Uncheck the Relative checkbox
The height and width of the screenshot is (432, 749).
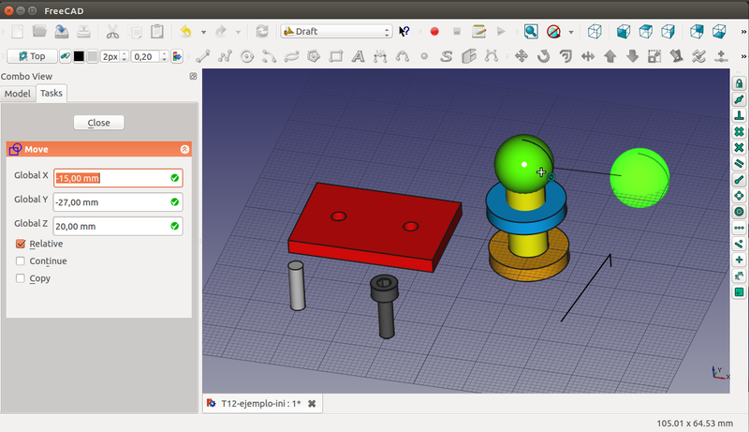tap(21, 244)
